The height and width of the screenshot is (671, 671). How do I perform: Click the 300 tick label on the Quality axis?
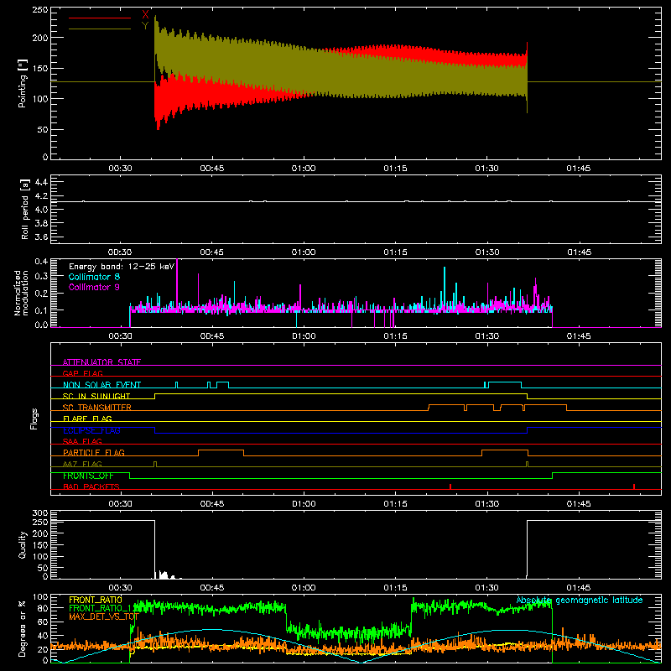point(40,513)
